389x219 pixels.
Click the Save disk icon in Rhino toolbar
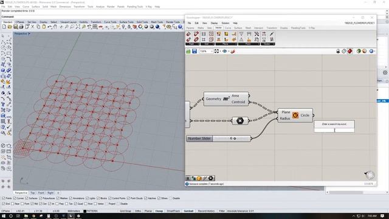[15, 27]
